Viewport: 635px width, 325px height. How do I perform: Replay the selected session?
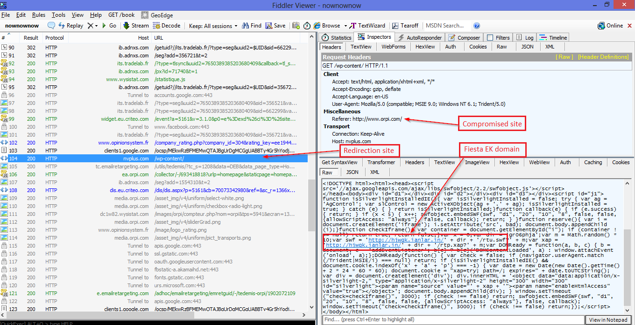click(71, 26)
